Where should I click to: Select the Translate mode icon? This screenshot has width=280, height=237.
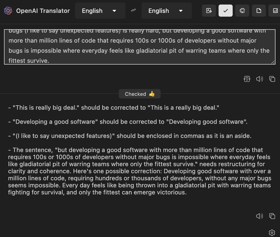(209, 11)
